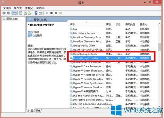Select Hyper-V Time Synchroniz... service
164x118 pixels.
click(110, 83)
